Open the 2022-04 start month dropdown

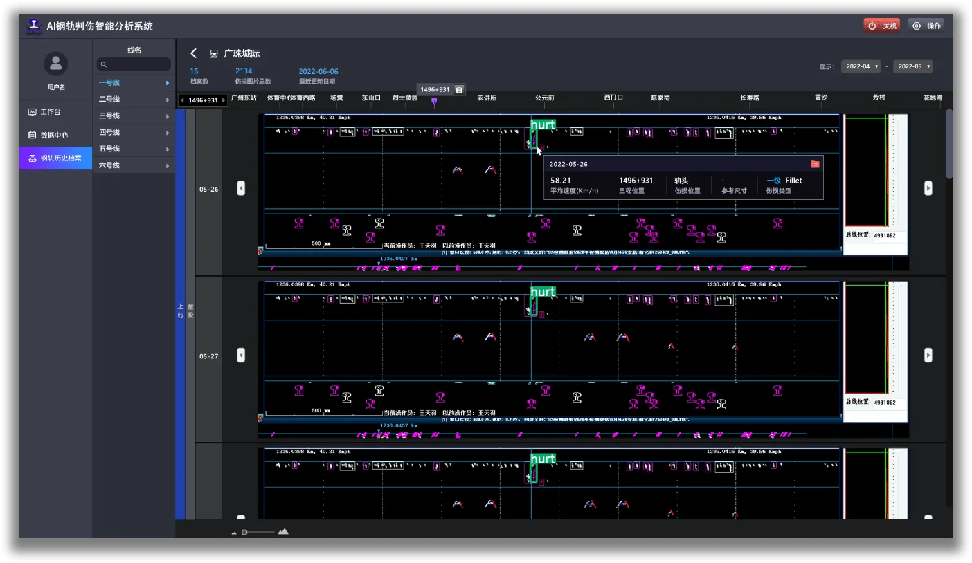[x=861, y=66]
